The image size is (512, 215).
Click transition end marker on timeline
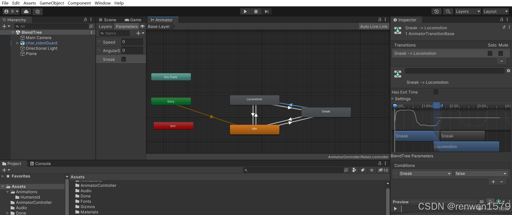(441, 106)
